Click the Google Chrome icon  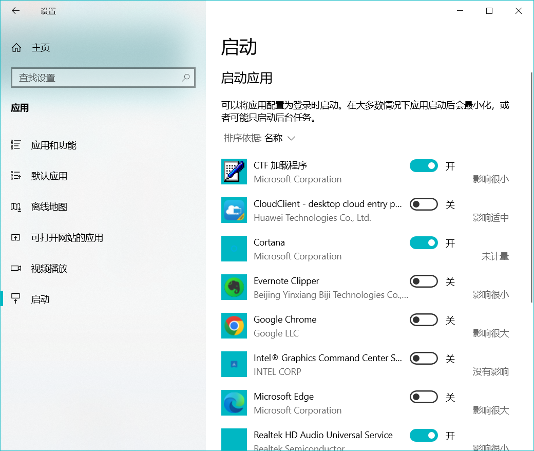[234, 326]
